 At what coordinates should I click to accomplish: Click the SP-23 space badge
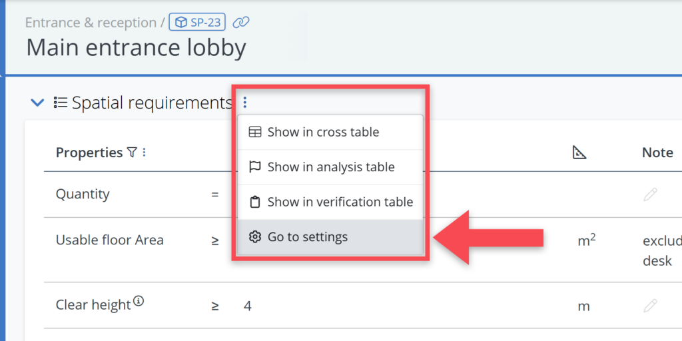coord(197,23)
